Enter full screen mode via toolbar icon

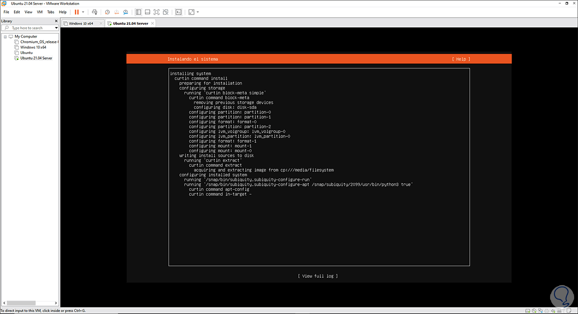click(x=157, y=12)
